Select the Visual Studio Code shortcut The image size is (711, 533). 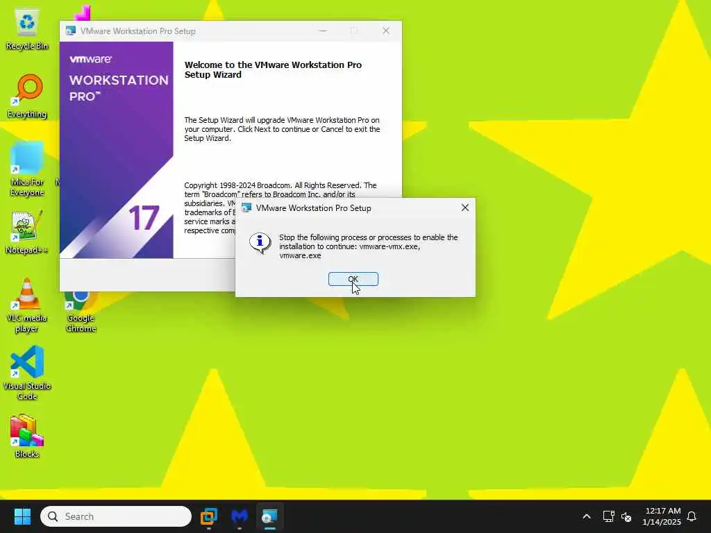[27, 373]
